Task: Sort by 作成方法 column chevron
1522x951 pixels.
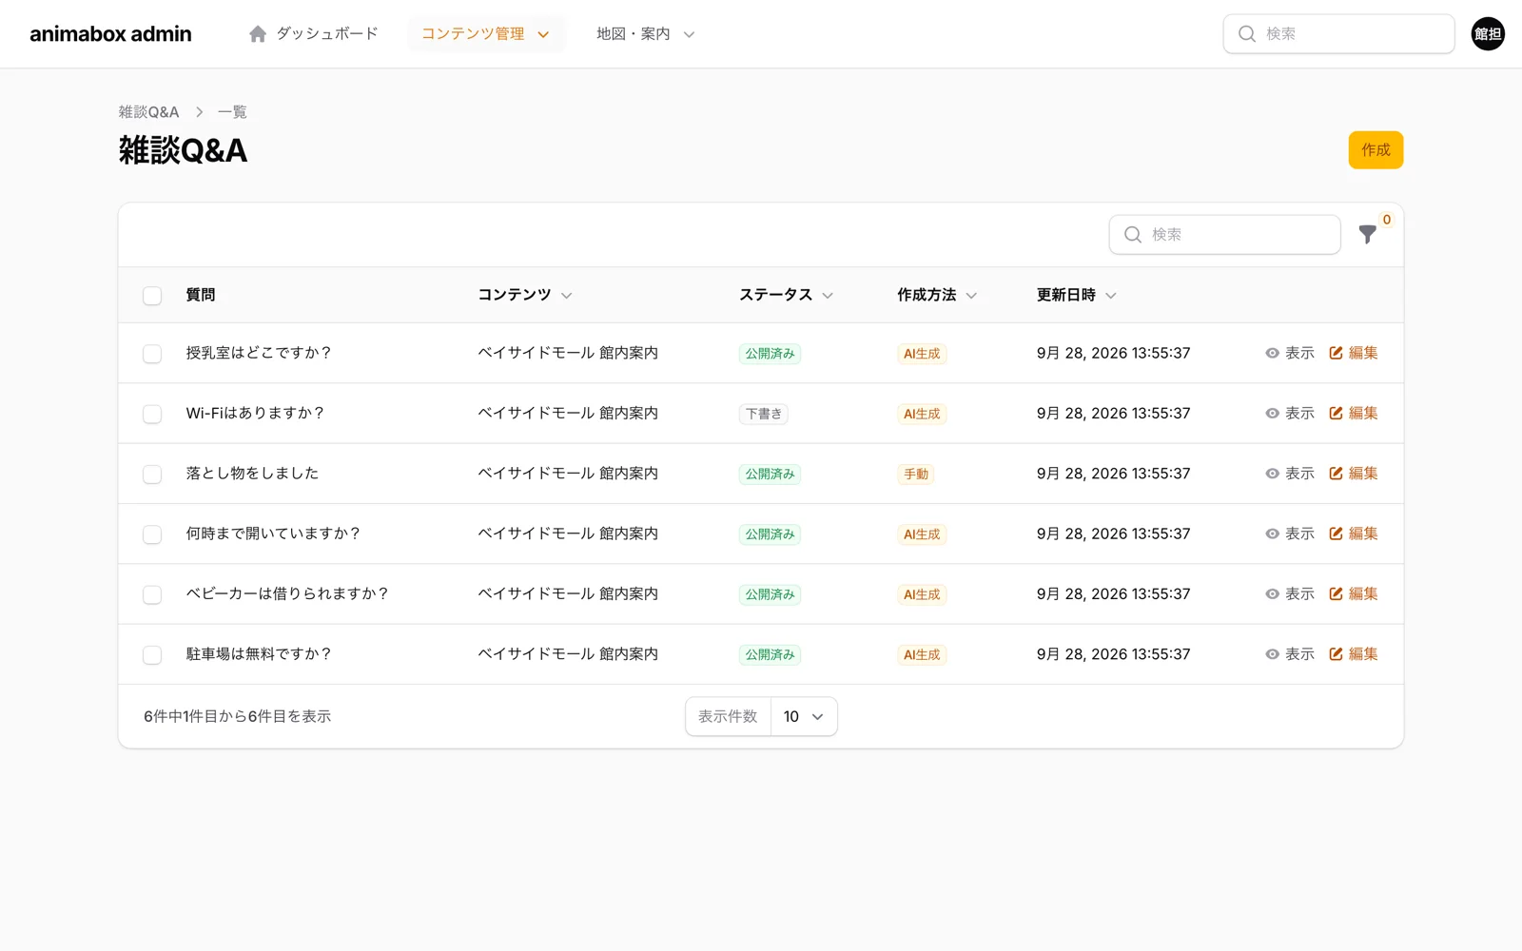Action: pos(971,296)
